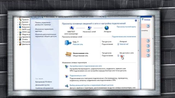Click the search magnifier icon in the address bar
This screenshot has height=98, width=175.
pos(138,17)
